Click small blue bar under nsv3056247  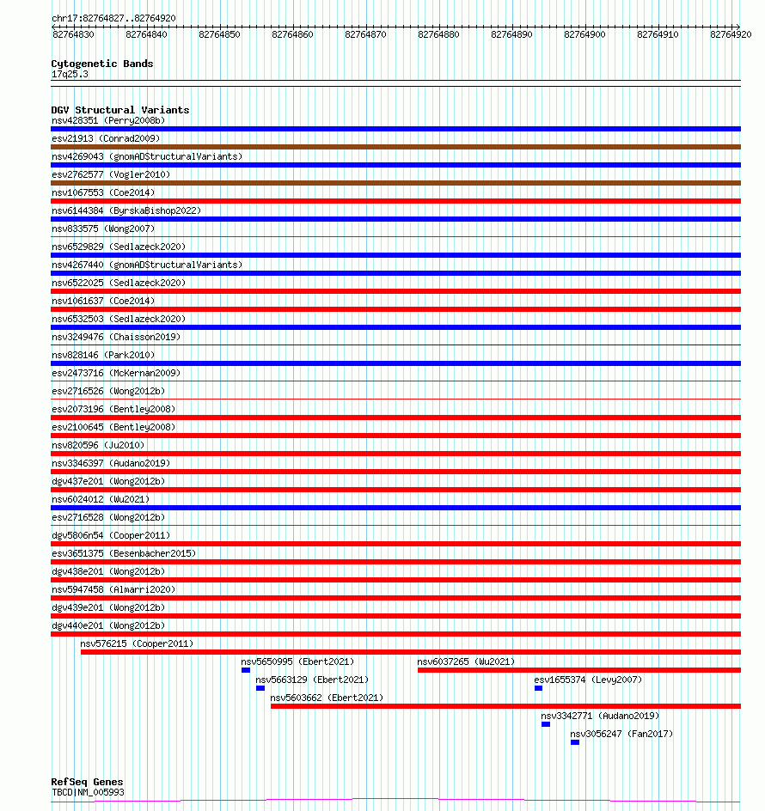pyautogui.click(x=575, y=743)
